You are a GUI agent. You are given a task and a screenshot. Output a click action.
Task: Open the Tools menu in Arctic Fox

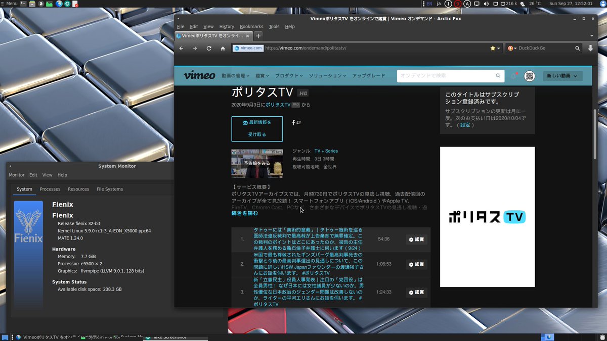(x=274, y=26)
